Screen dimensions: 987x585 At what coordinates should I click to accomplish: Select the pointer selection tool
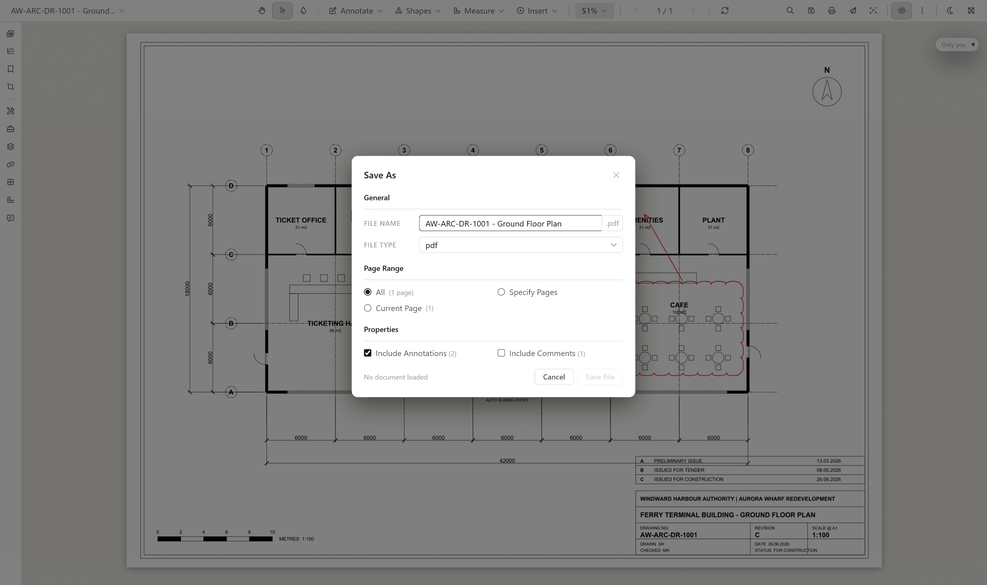(x=283, y=10)
